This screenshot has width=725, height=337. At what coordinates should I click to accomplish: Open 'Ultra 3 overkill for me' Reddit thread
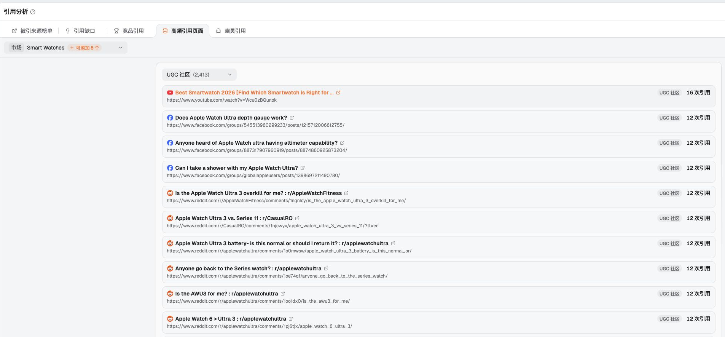point(258,193)
